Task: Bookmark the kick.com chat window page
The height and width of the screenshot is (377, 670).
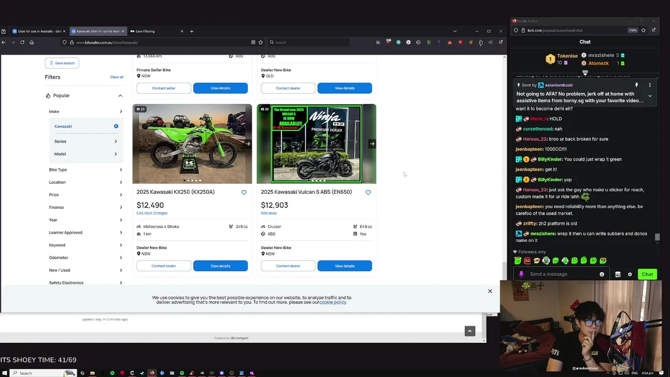Action: (x=644, y=30)
